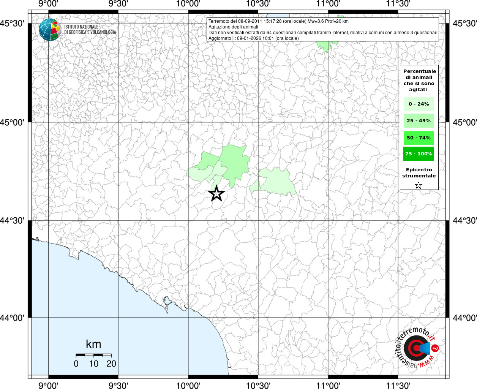Screen dimensions: 477x389
Task: Select the 50 - 74% legend swatch
Action: [419, 138]
